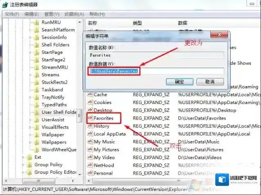
Task: Click the TypedPaths folder icon
Action: click(36, 105)
